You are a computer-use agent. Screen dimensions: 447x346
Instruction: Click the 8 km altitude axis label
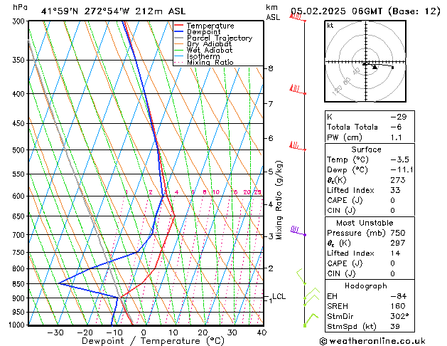click(x=271, y=68)
